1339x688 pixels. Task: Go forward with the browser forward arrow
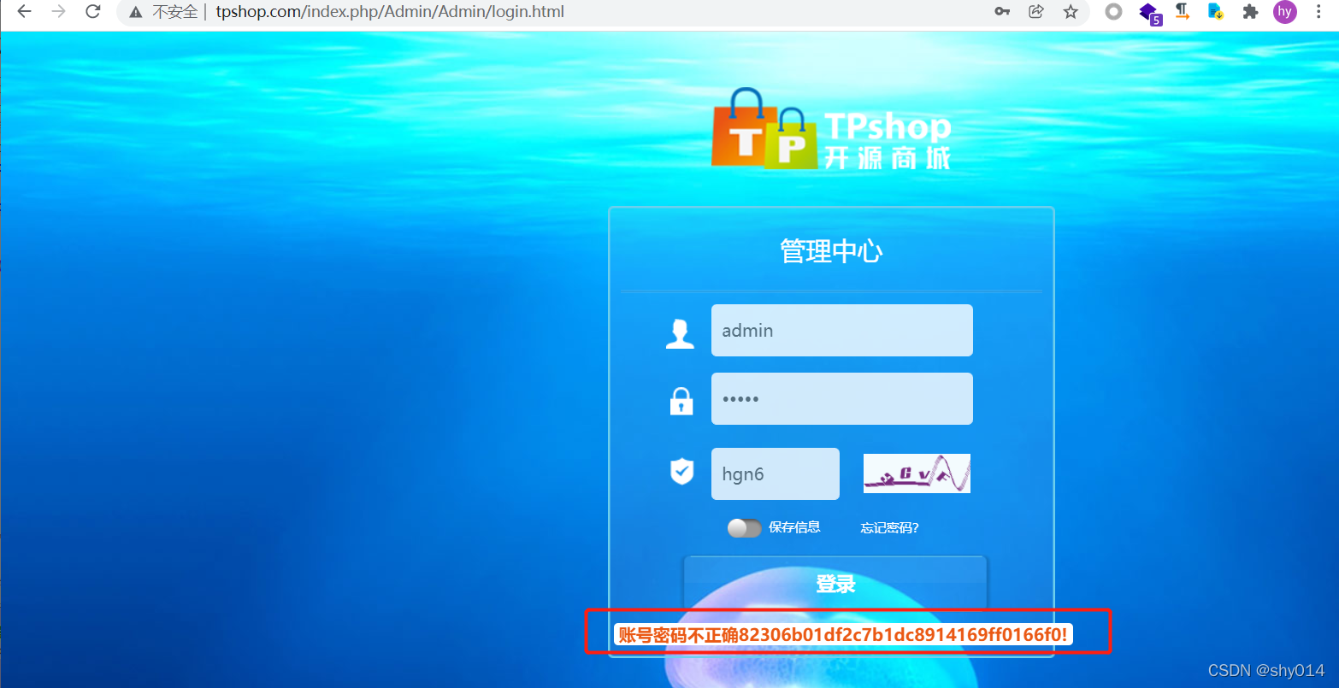coord(58,12)
